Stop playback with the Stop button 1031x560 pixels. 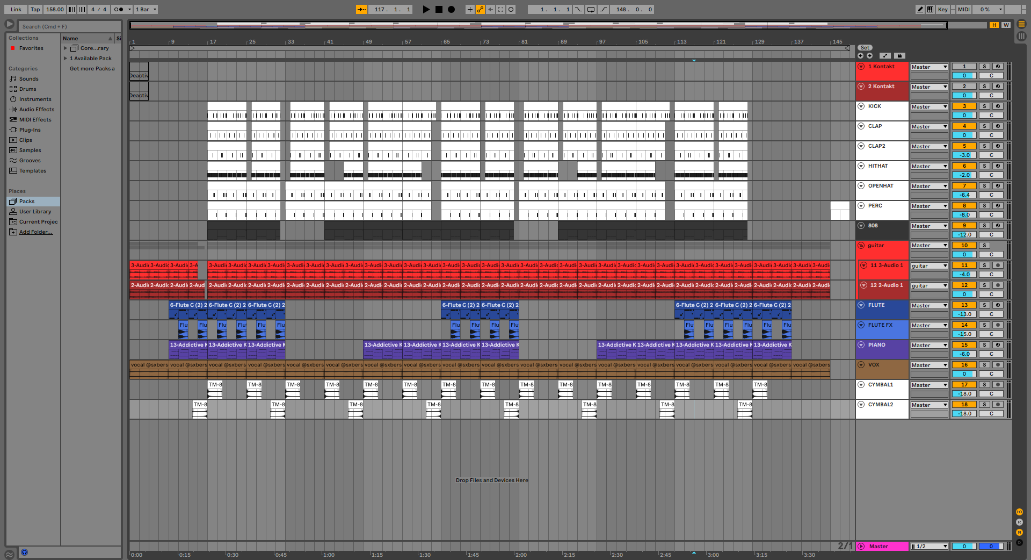(439, 9)
